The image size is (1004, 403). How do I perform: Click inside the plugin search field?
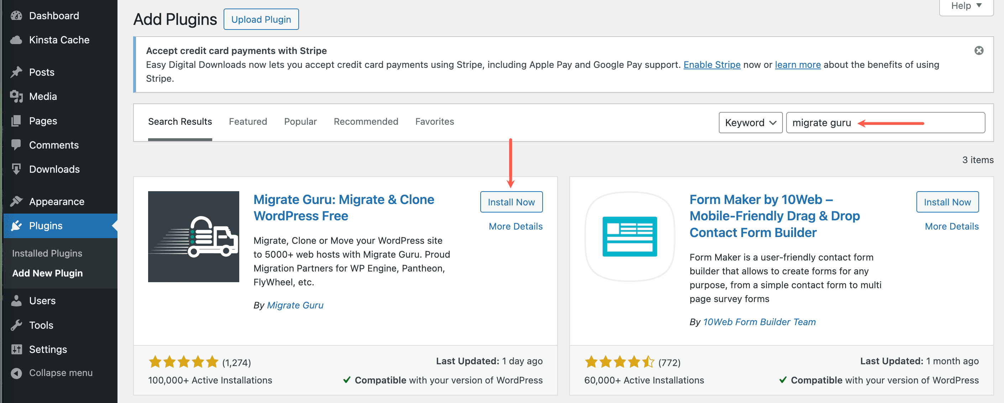coord(838,123)
